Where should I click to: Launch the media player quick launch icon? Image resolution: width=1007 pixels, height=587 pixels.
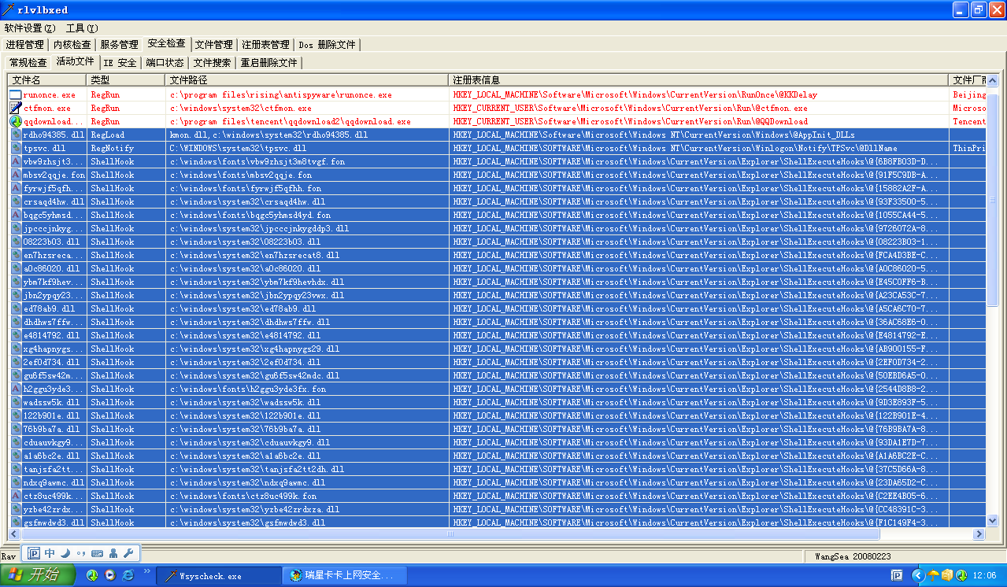coord(110,575)
